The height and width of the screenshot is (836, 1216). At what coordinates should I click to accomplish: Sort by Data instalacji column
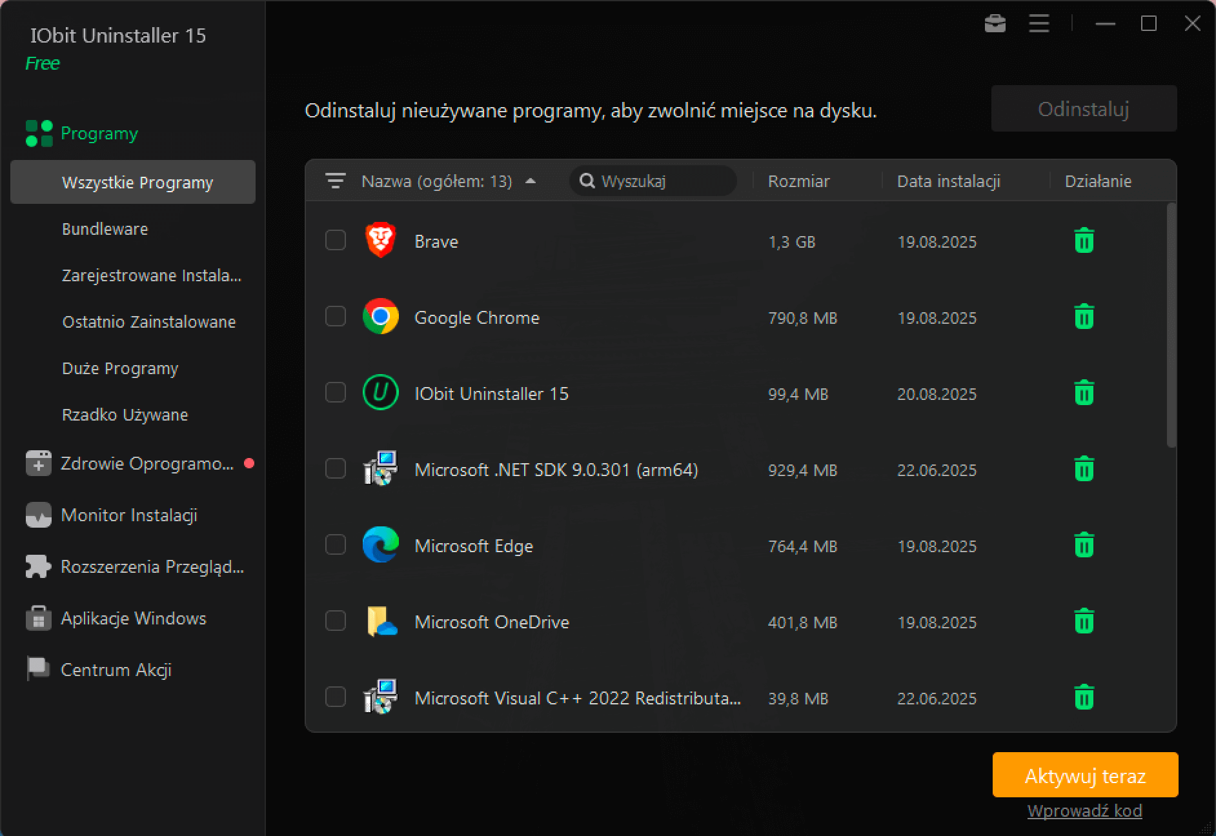948,181
